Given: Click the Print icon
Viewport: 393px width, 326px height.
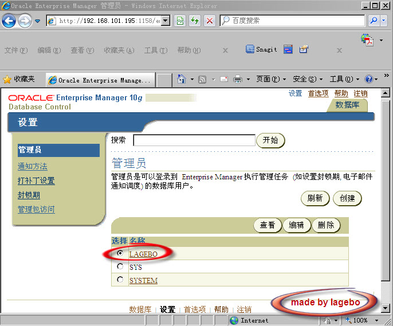Looking at the screenshot, I should [x=238, y=80].
